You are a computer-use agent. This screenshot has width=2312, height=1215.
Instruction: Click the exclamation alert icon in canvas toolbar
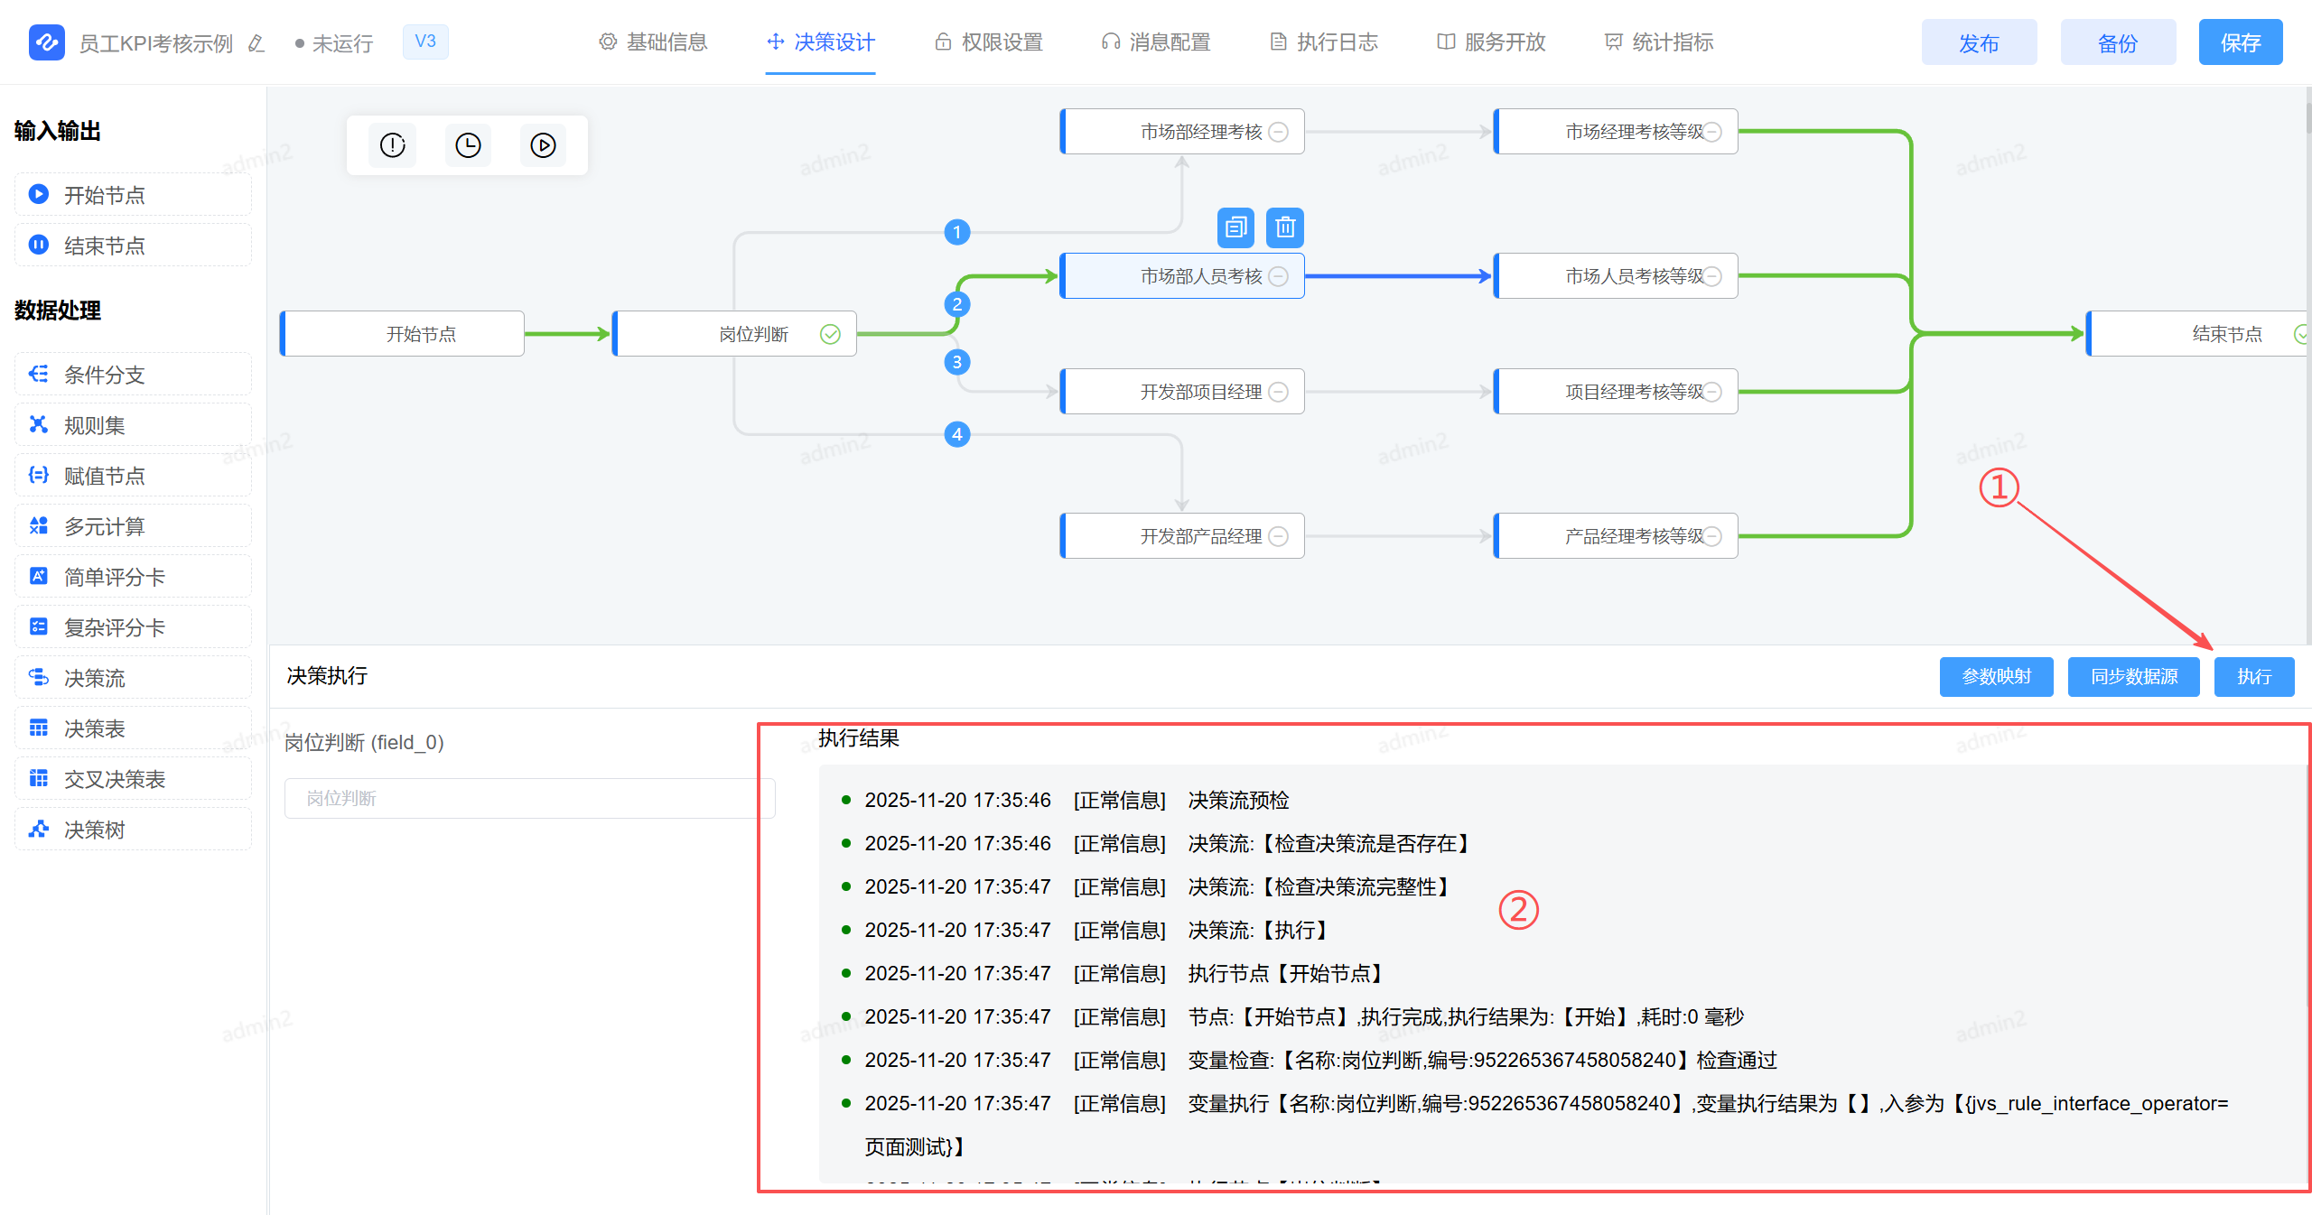pyautogui.click(x=393, y=145)
